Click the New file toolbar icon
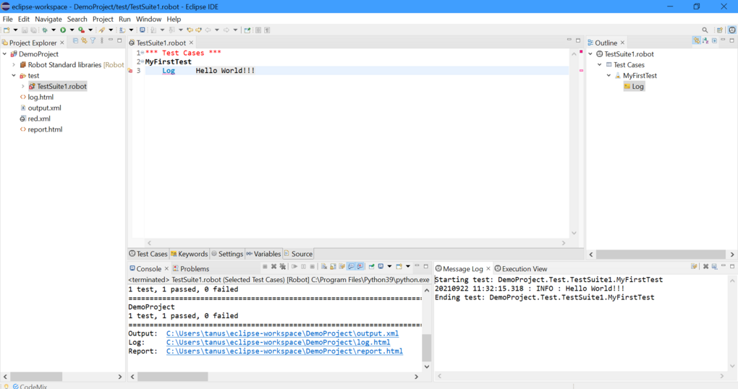 tap(6, 30)
